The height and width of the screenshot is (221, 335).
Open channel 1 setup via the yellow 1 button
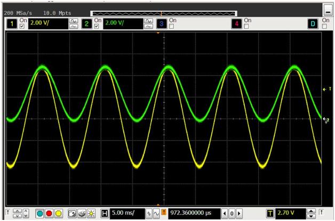tap(12, 23)
